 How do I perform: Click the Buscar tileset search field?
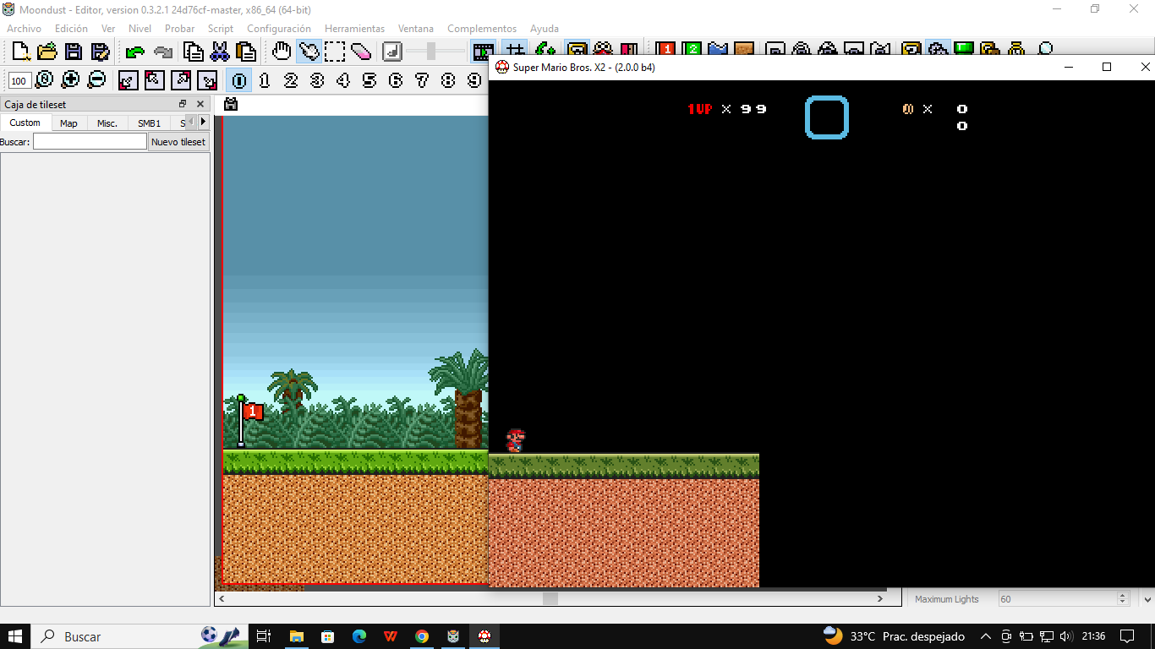90,142
